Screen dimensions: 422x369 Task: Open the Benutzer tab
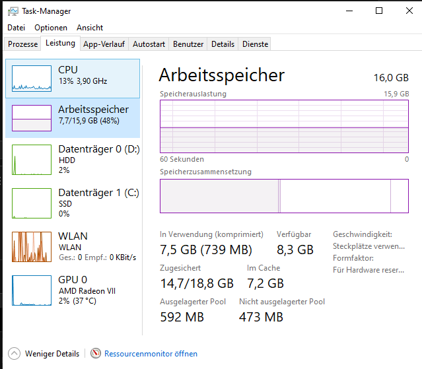pyautogui.click(x=188, y=44)
